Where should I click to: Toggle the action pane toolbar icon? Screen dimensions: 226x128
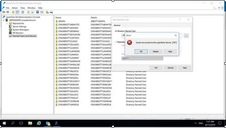pos(42,12)
